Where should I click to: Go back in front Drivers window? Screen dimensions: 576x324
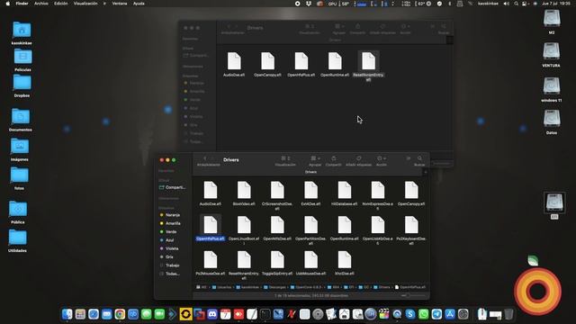pos(205,158)
